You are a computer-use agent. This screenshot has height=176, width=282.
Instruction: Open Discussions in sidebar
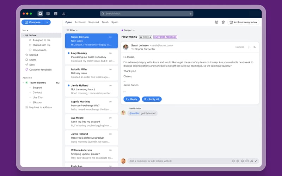coord(39,50)
